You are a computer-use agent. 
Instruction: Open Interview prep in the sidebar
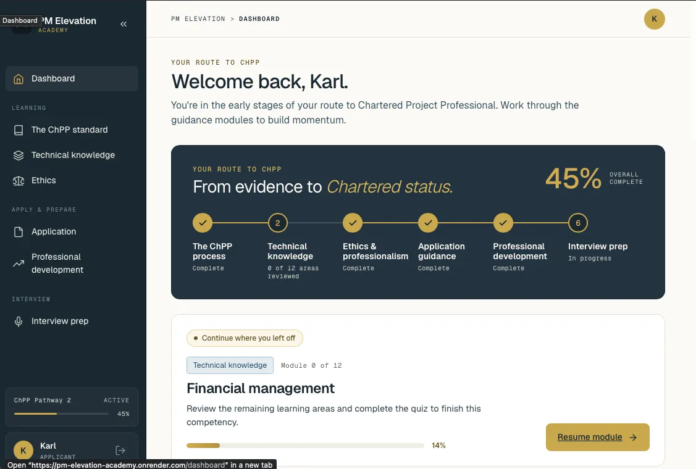[72, 322]
